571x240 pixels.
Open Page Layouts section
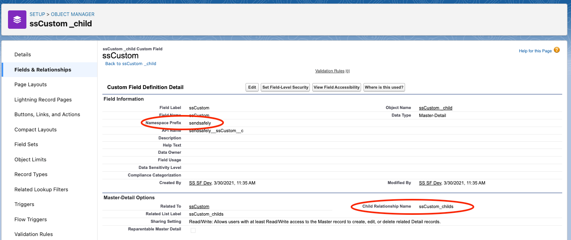[x=30, y=84]
